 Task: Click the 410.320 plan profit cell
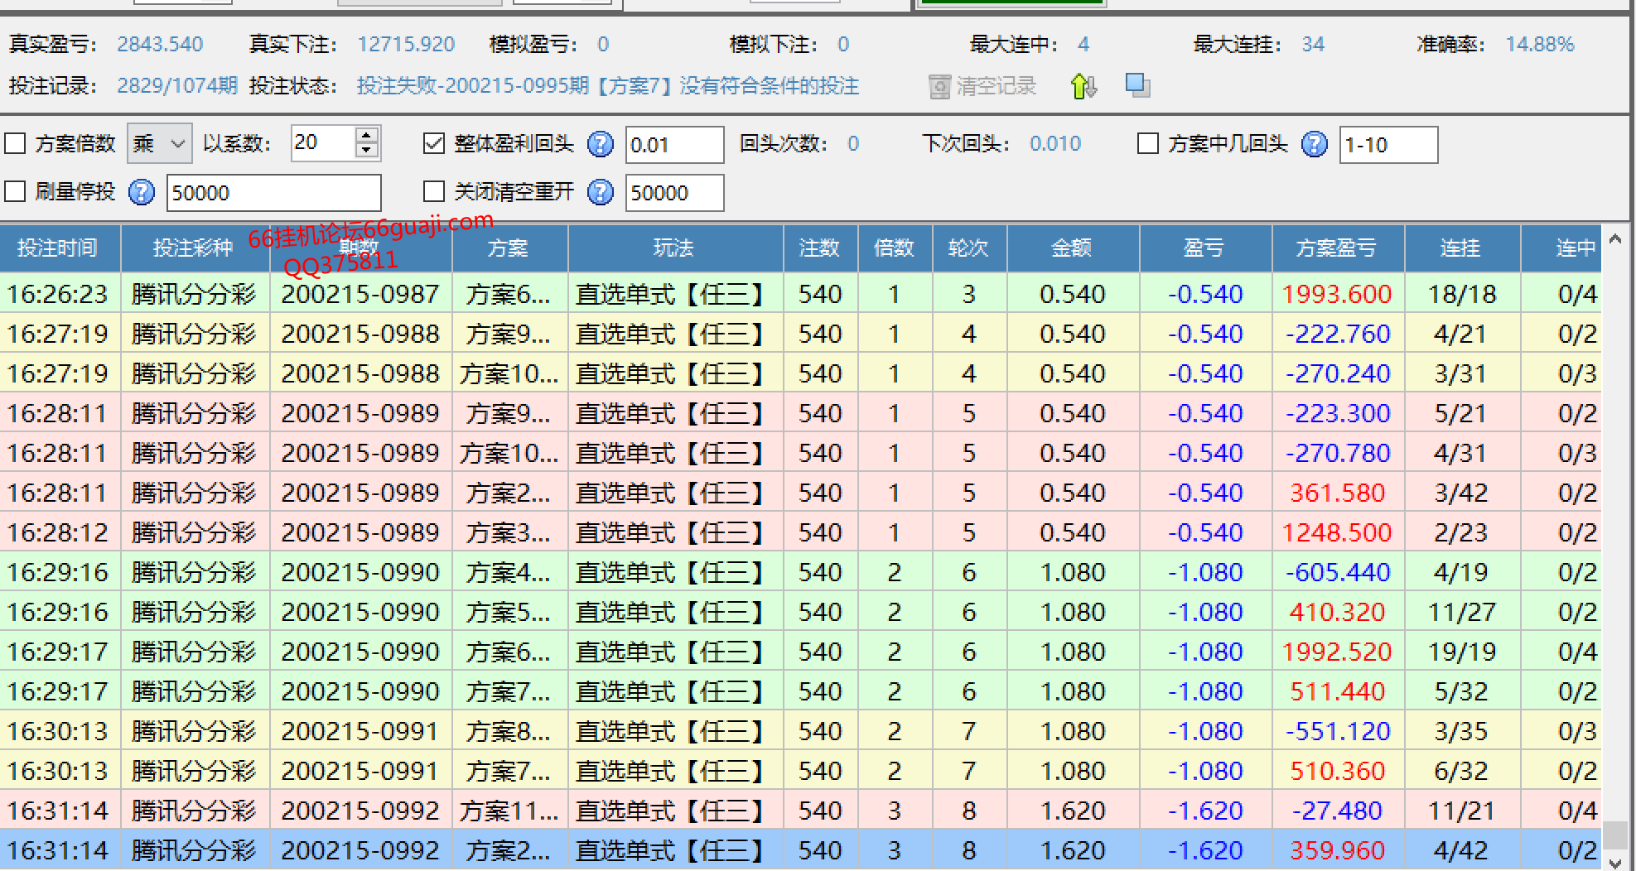coord(1338,612)
